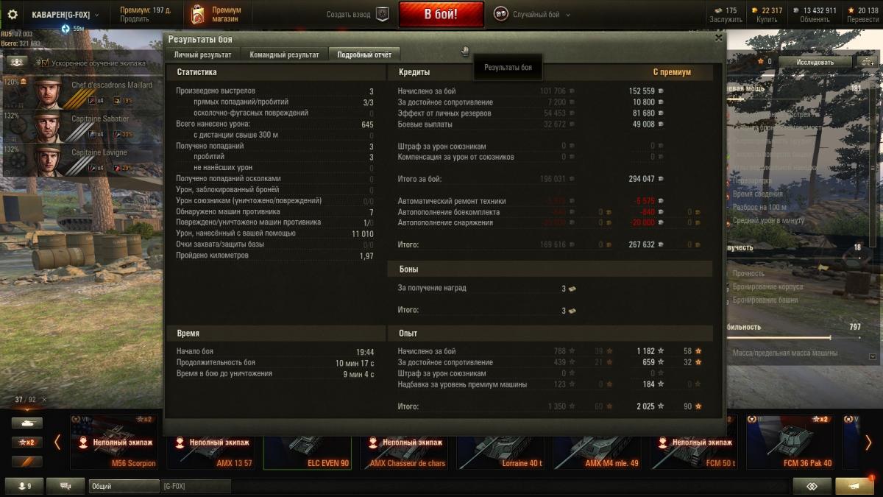Select the M56 Scorpion tank
The width and height of the screenshot is (883, 497).
click(113, 442)
